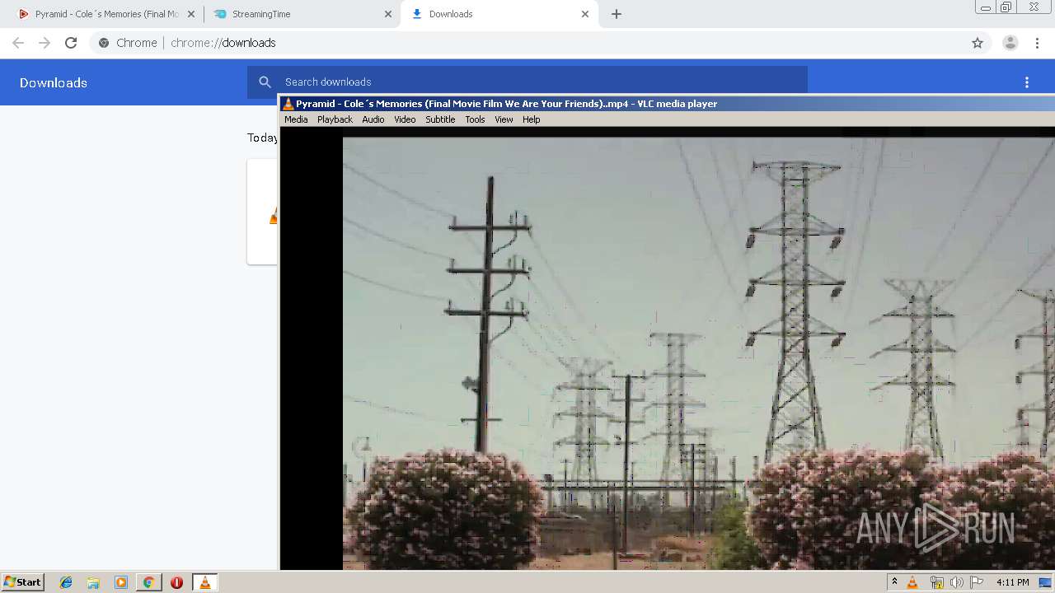Click the search magnifier icon in Downloads
Viewport: 1055px width, 593px height.
265,82
